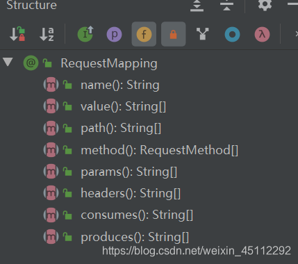This screenshot has width=298, height=264.
Task: Click public-access lock icon beside name()
Action: coord(67,85)
